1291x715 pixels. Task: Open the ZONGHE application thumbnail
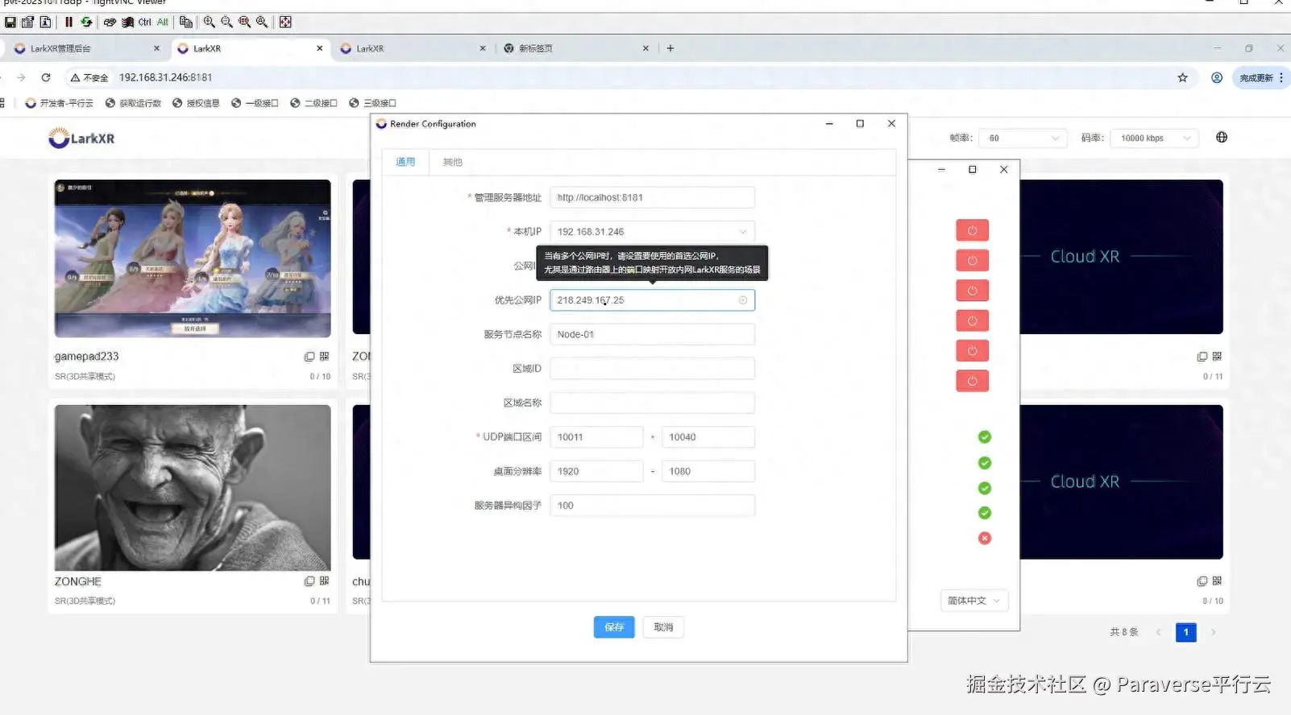coord(193,488)
